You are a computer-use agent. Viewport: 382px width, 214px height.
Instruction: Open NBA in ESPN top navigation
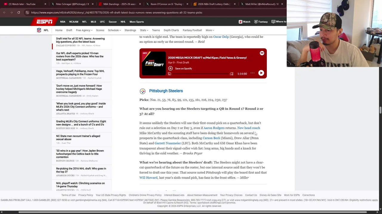[x=63, y=22]
